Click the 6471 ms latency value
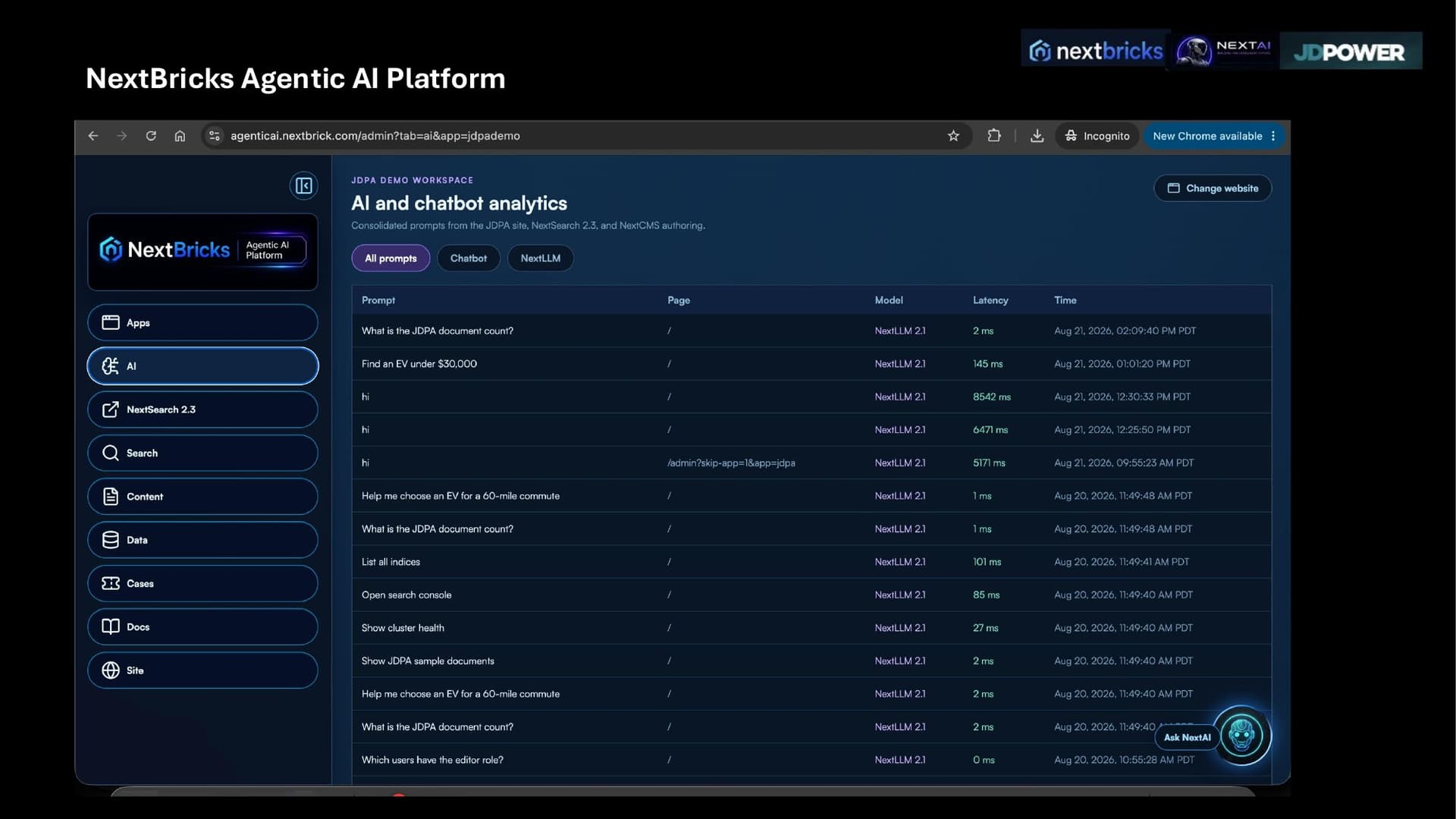 [x=990, y=430]
